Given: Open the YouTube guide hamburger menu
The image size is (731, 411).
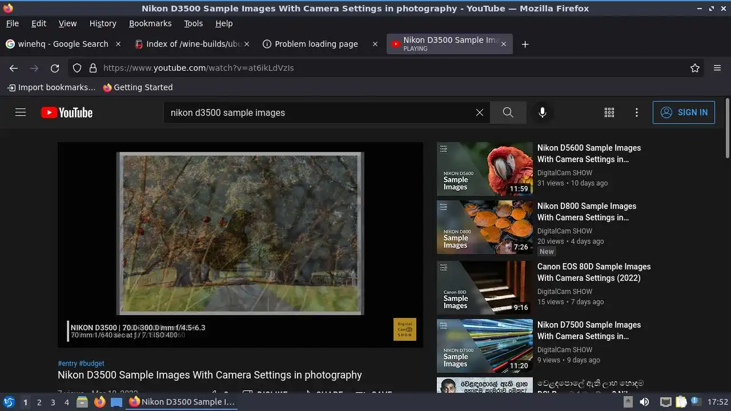Looking at the screenshot, I should 21,112.
